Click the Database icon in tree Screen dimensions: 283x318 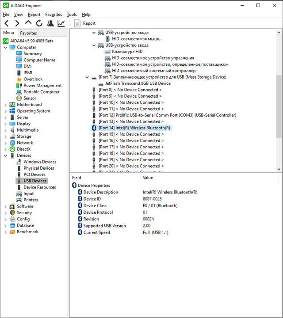(12, 225)
